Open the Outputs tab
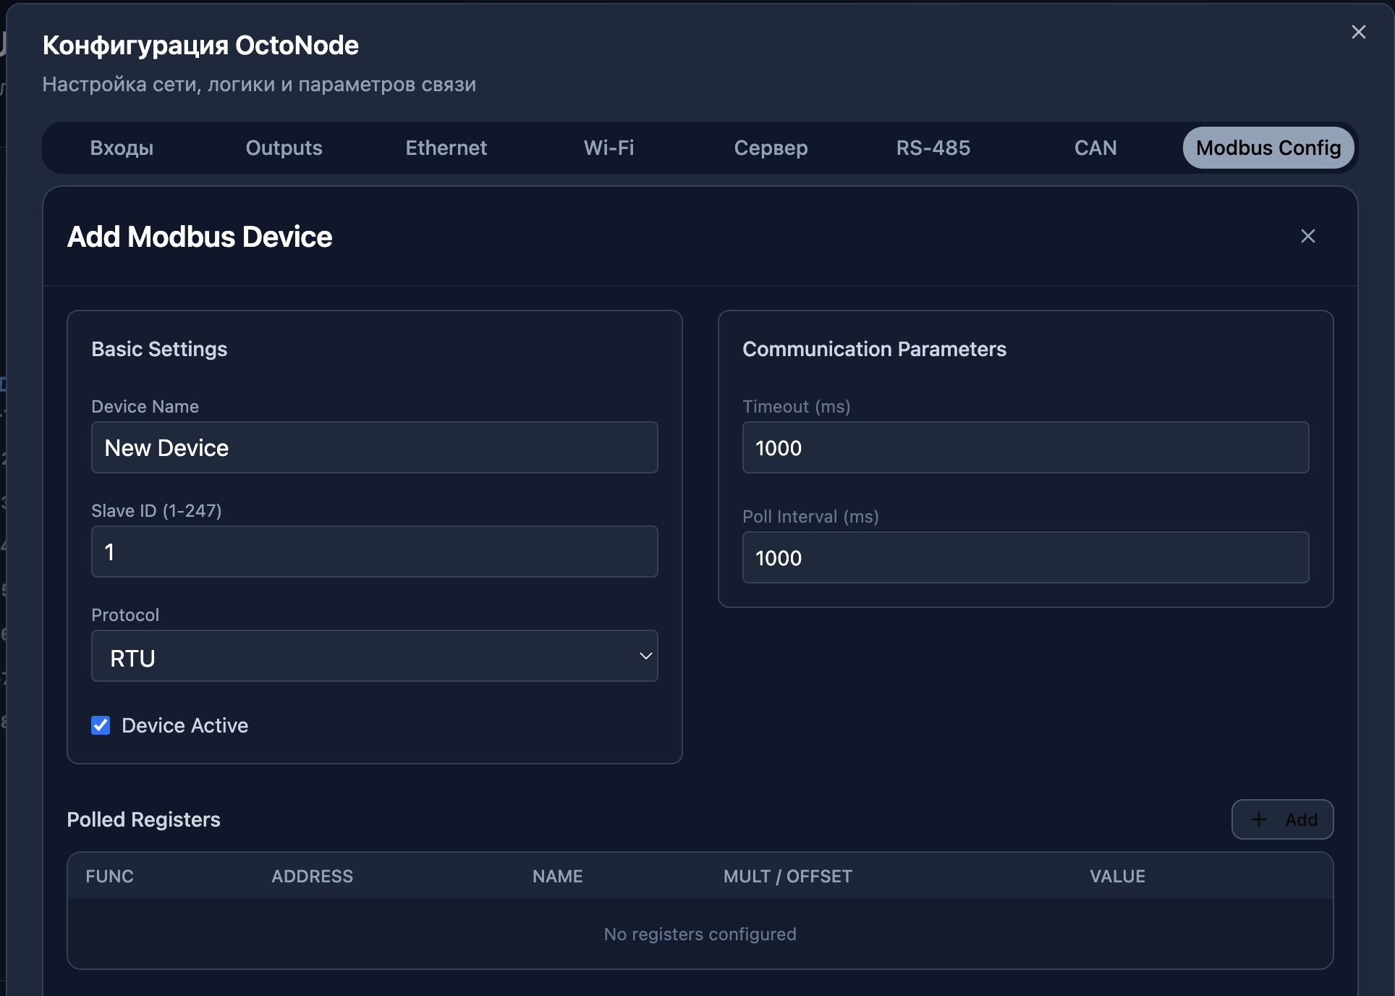The height and width of the screenshot is (996, 1395). tap(284, 148)
